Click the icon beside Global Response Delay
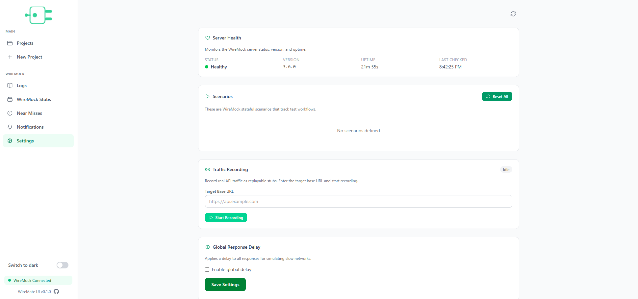 pyautogui.click(x=208, y=247)
